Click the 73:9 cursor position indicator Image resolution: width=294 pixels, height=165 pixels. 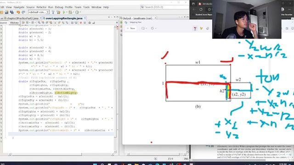pyautogui.click(x=170, y=159)
